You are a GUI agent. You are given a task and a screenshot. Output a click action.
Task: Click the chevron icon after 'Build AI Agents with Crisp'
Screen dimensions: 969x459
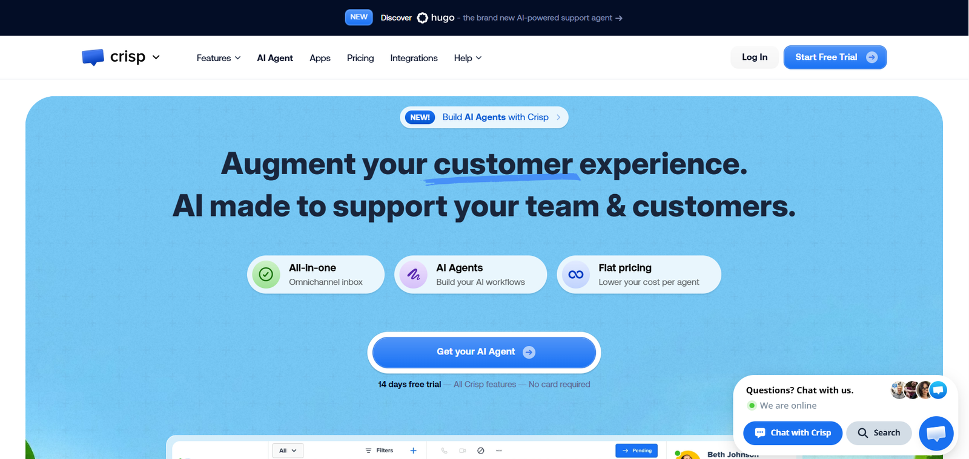[558, 117]
